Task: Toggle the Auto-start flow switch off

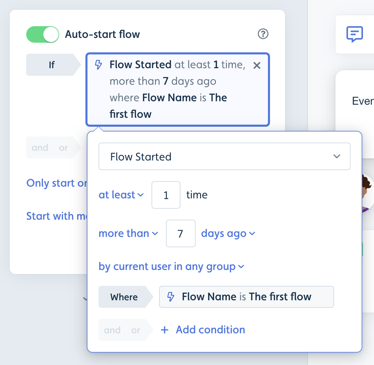Action: tap(43, 34)
